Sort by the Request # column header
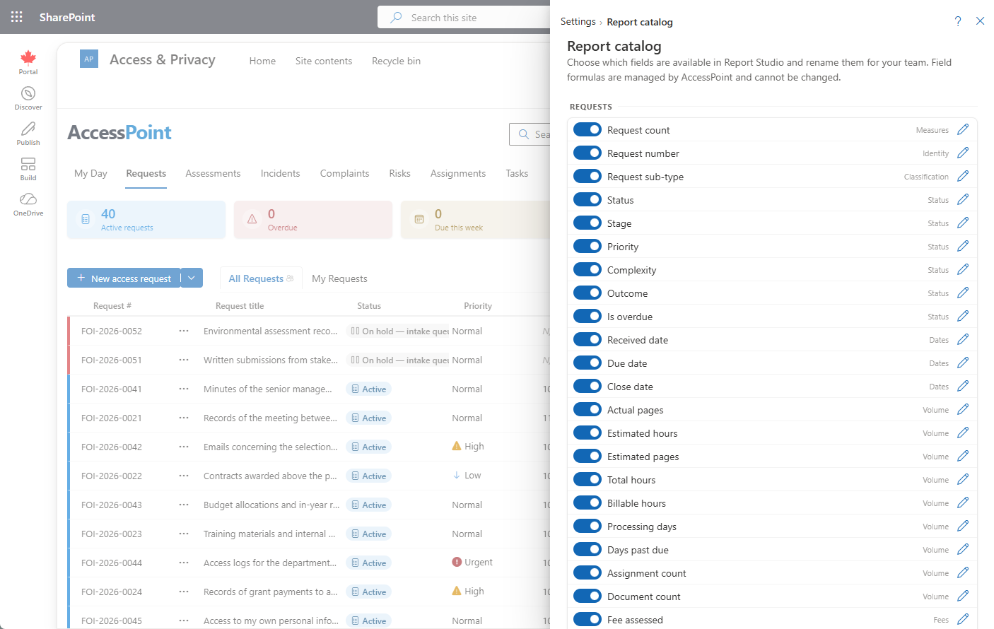 coord(112,306)
